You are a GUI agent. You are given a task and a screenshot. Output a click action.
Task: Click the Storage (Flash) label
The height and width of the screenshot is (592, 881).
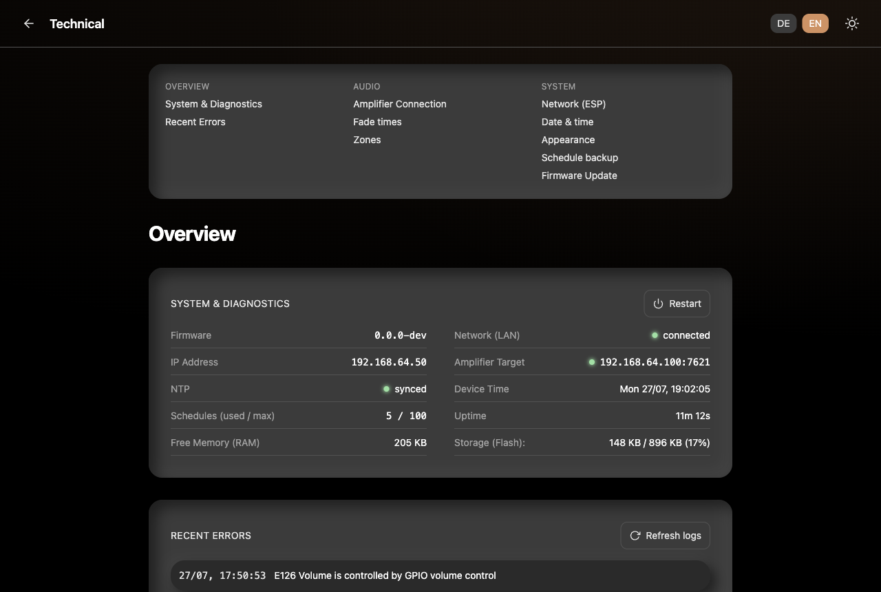pos(489,443)
